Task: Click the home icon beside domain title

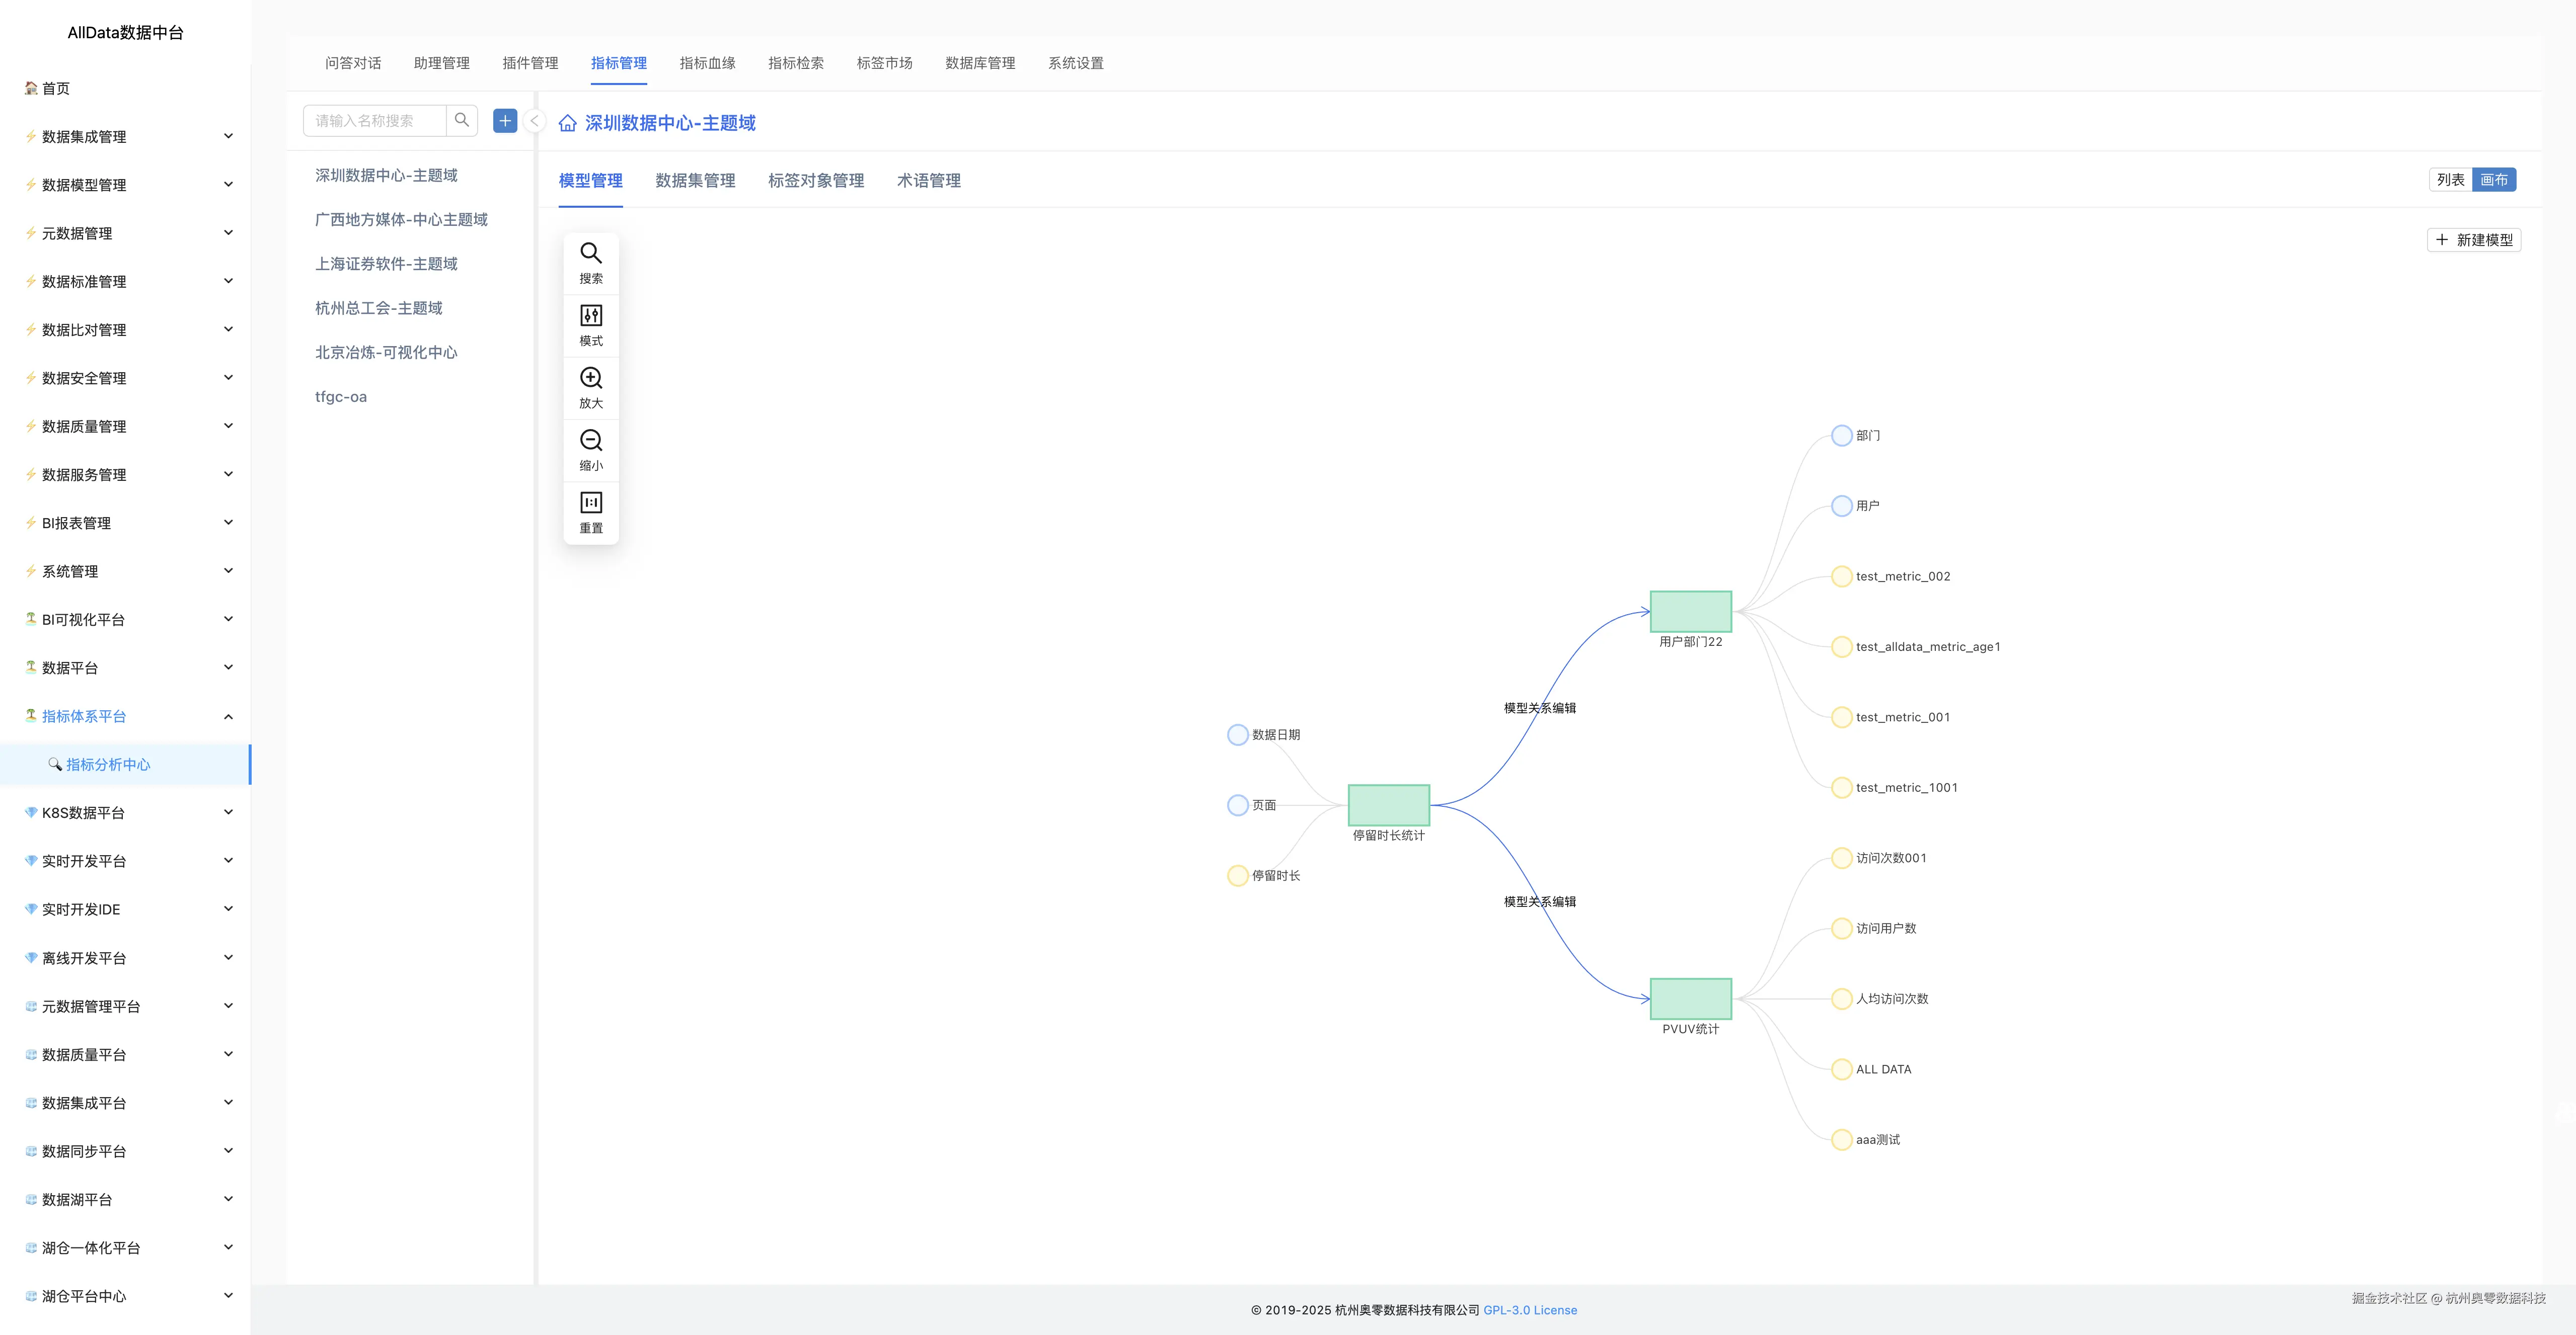Action: pos(567,123)
